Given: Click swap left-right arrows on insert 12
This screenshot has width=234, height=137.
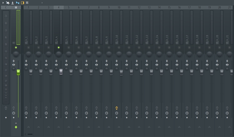Looking at the screenshot, I should 137,65.
